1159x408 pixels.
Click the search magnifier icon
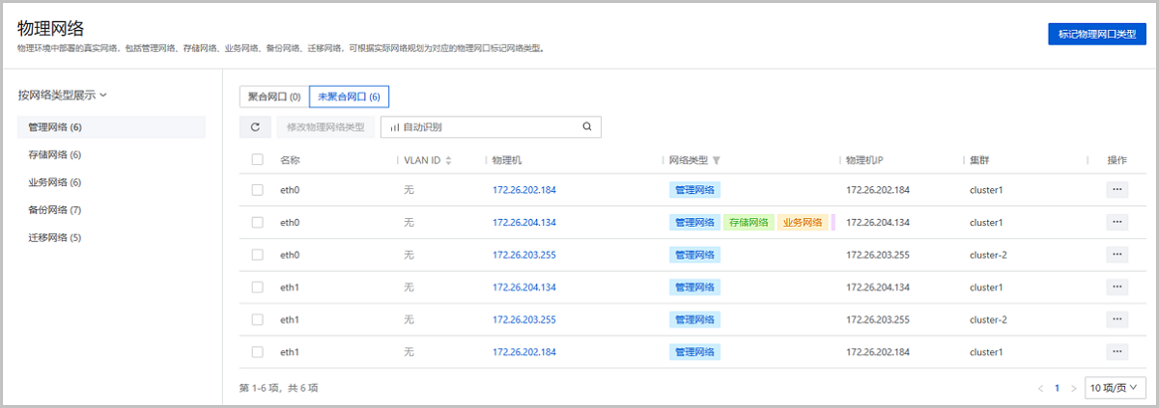(x=586, y=127)
